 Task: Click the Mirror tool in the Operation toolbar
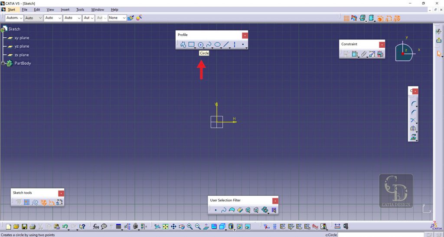click(x=413, y=128)
